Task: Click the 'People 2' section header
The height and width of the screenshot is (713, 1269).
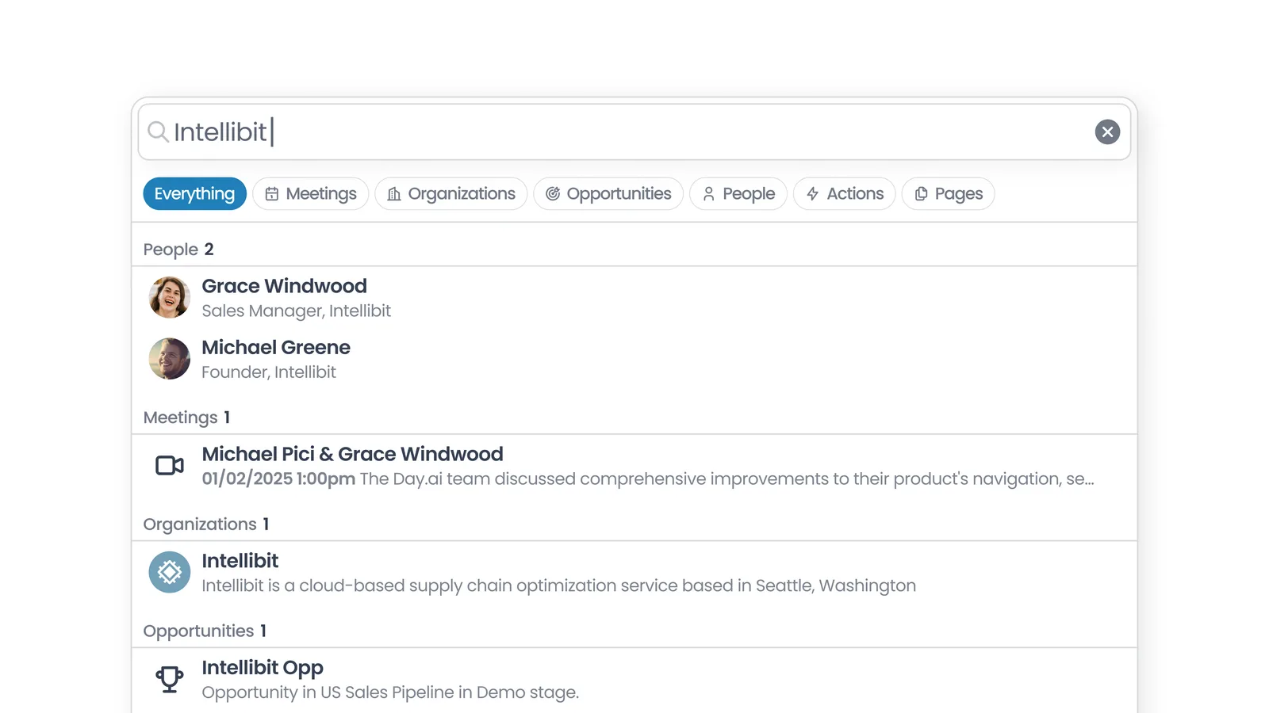Action: [178, 250]
